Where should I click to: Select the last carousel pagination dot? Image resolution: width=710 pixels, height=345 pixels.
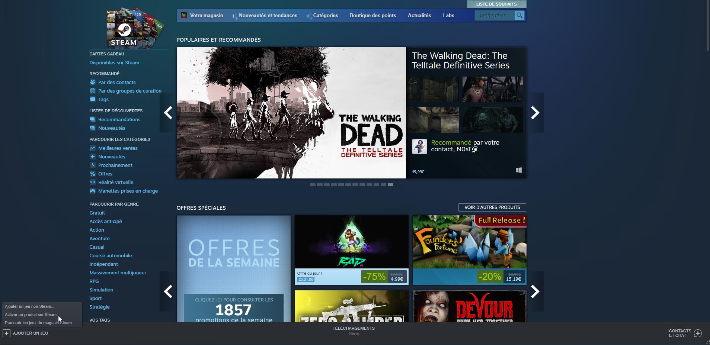(x=391, y=184)
